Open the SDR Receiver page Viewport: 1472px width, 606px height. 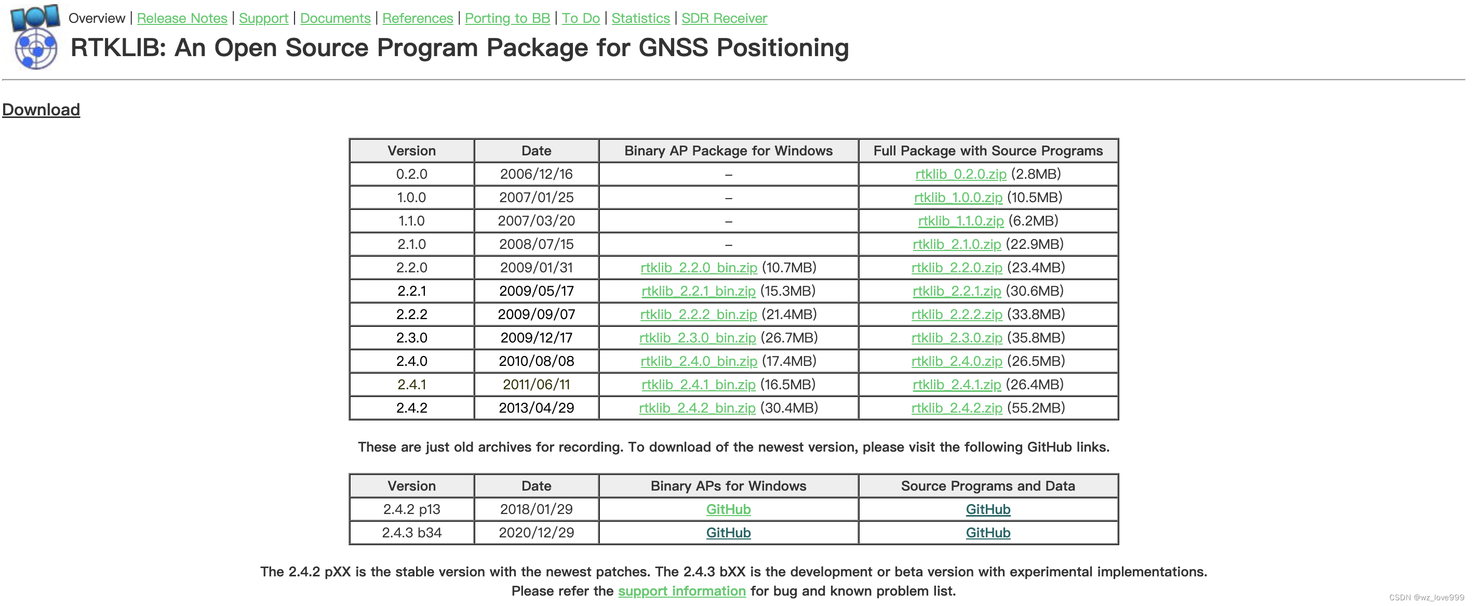[724, 18]
